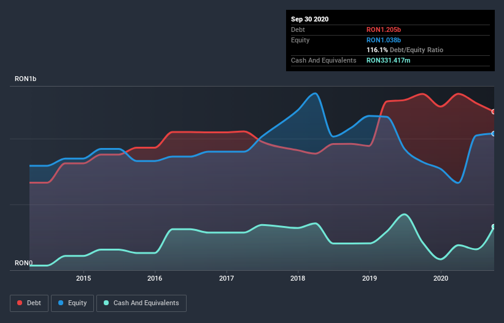Click the RON1.038b equity value

click(x=384, y=40)
